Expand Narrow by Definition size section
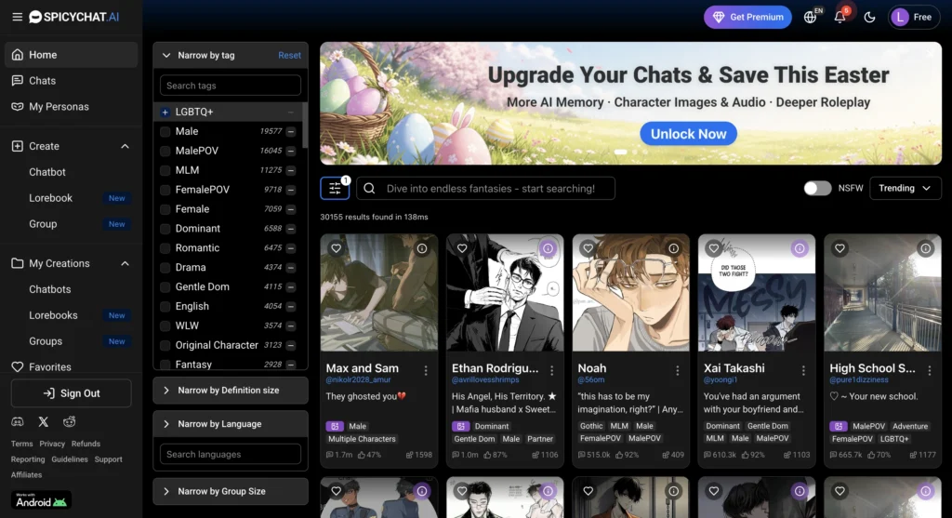Image resolution: width=952 pixels, height=518 pixels. 230,391
